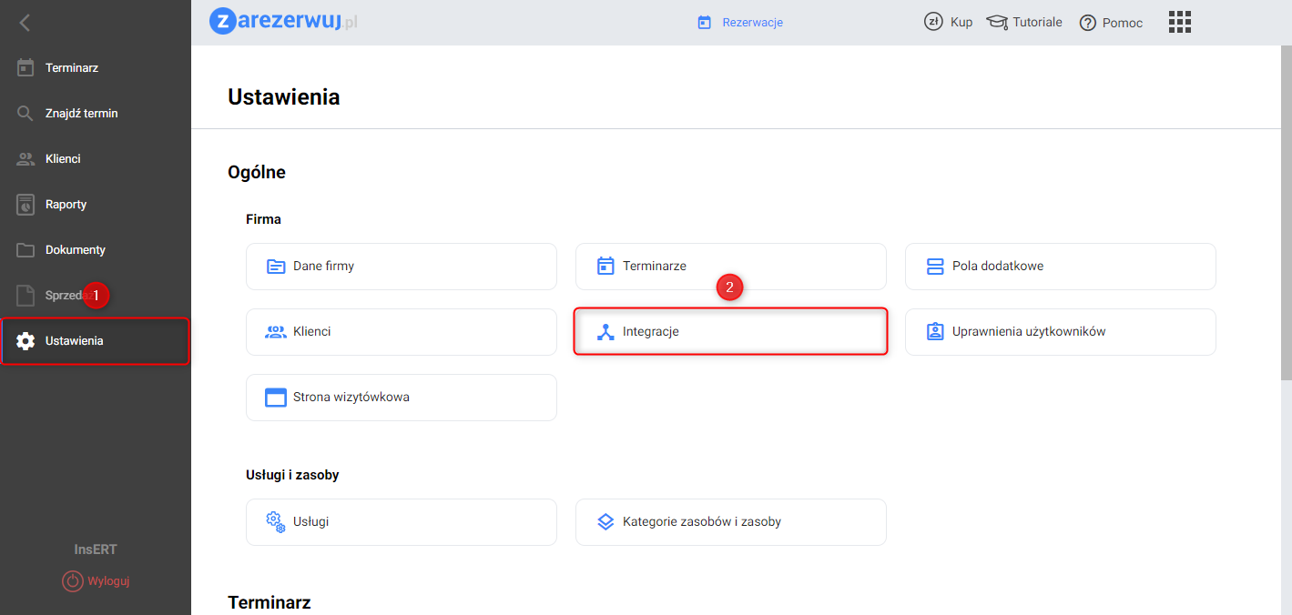Click the Kup currency icon

pos(933,22)
